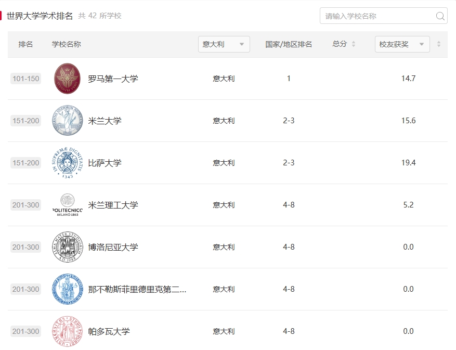
Task: Open 米兰理工大学 school link
Action: [113, 205]
